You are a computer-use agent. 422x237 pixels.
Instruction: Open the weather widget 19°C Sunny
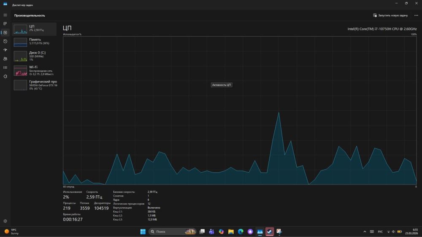click(11, 232)
